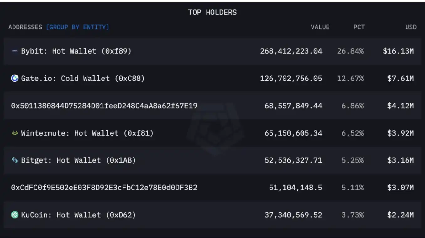Click the Bitget arrows icon

point(15,160)
